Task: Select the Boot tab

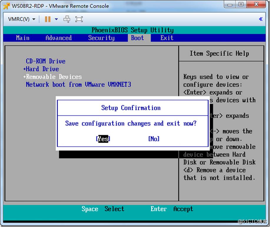Action: point(138,38)
